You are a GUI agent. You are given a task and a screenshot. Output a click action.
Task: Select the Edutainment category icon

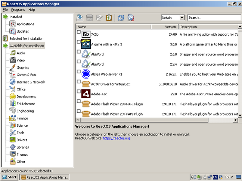[x=13, y=104]
